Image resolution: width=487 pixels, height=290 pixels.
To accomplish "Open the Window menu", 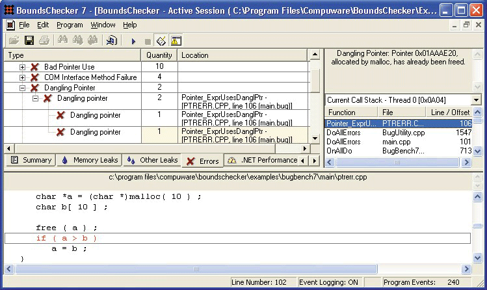I will [103, 25].
